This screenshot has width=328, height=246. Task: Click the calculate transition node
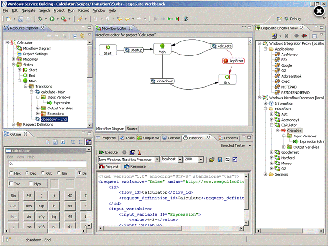[x=221, y=46]
